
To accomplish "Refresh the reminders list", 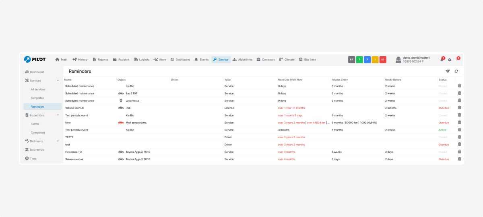I will (456, 71).
